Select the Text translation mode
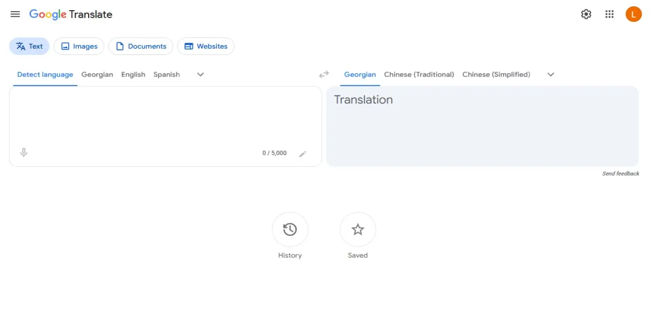Screen dimensions: 650x315 pyautogui.click(x=29, y=46)
